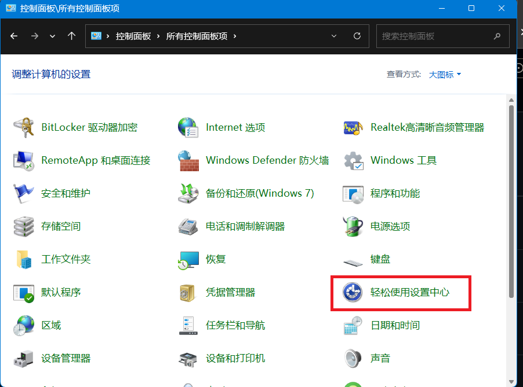Open the 设备管理器 text link
The image size is (523, 387).
click(x=66, y=359)
